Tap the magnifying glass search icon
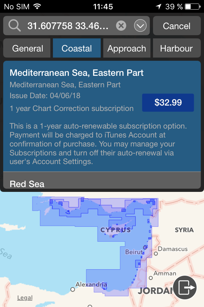Image resolution: width=204 pixels, height=307 pixels. coord(14,26)
